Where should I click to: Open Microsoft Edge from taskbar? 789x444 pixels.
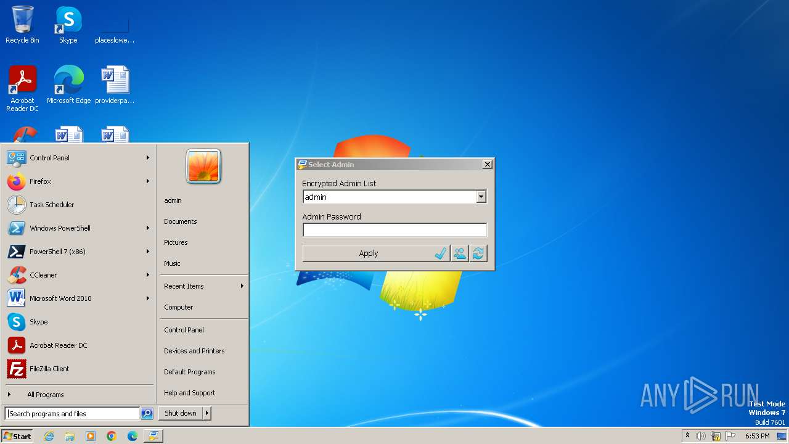(133, 436)
